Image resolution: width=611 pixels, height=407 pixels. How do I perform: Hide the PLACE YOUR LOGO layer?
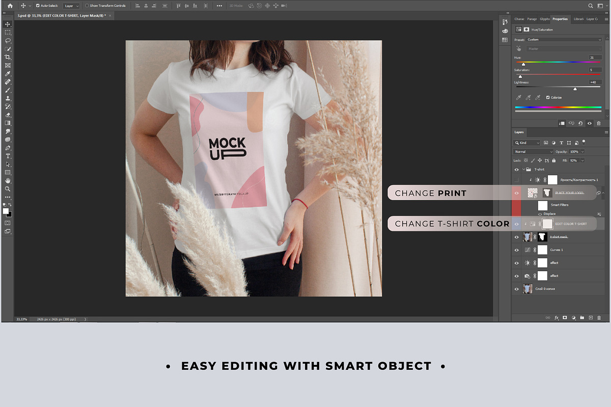coord(517,193)
